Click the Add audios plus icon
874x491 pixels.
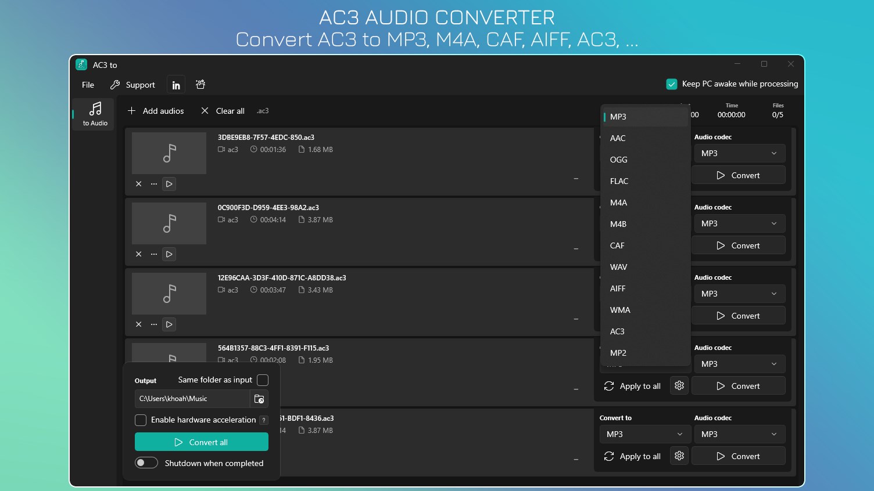coord(132,111)
